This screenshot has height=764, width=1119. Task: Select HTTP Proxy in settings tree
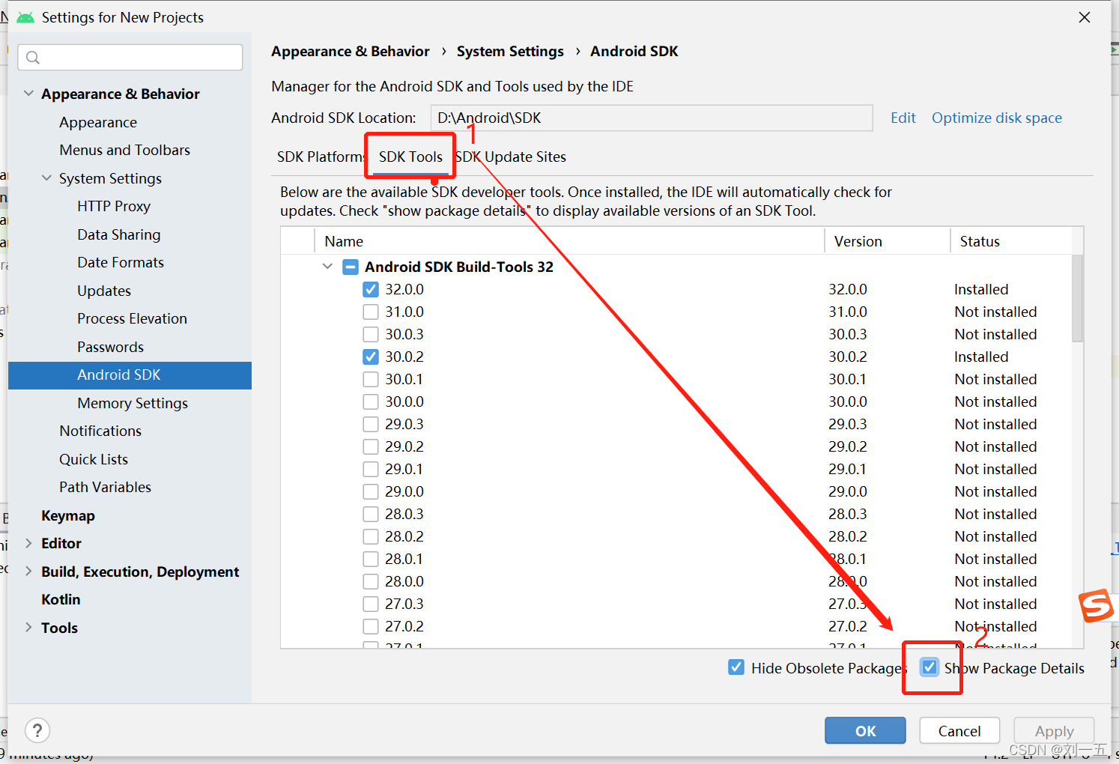coord(114,206)
